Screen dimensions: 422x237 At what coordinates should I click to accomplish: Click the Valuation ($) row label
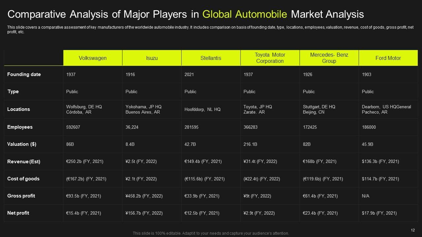pos(22,144)
